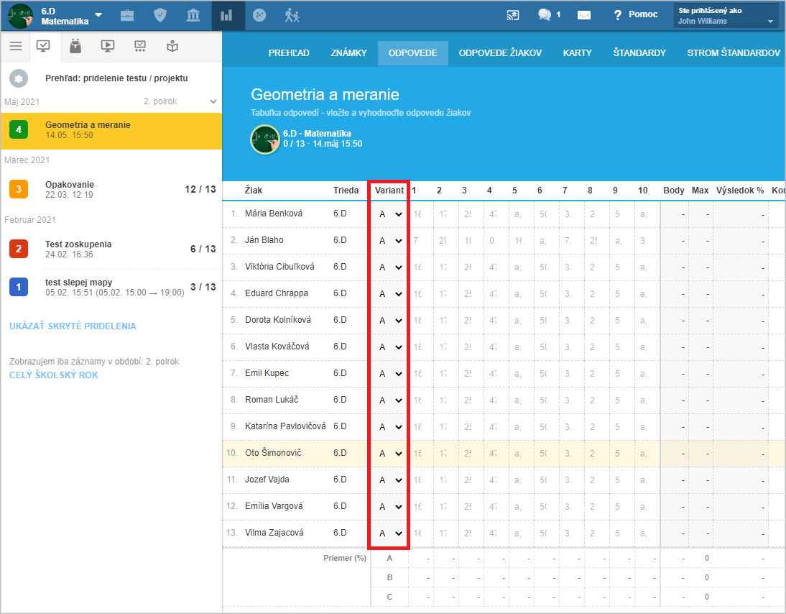Select the bar chart results icon
The width and height of the screenshot is (786, 614).
coord(226,16)
